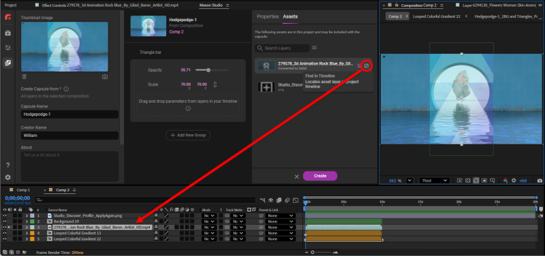
Task: Expand Looped Colorful Gradient 22 properties
Action: tap(27, 239)
